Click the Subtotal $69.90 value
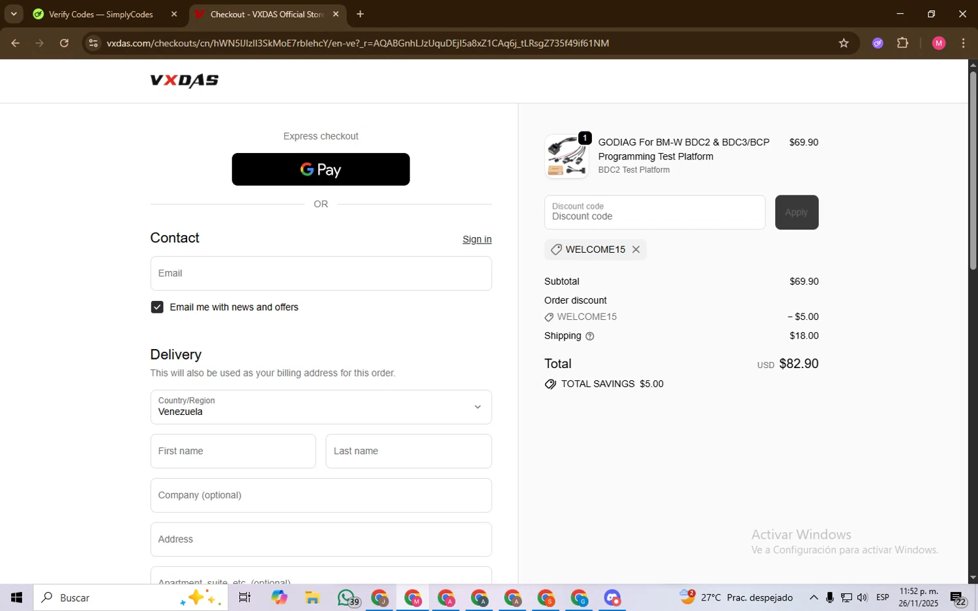 point(804,281)
